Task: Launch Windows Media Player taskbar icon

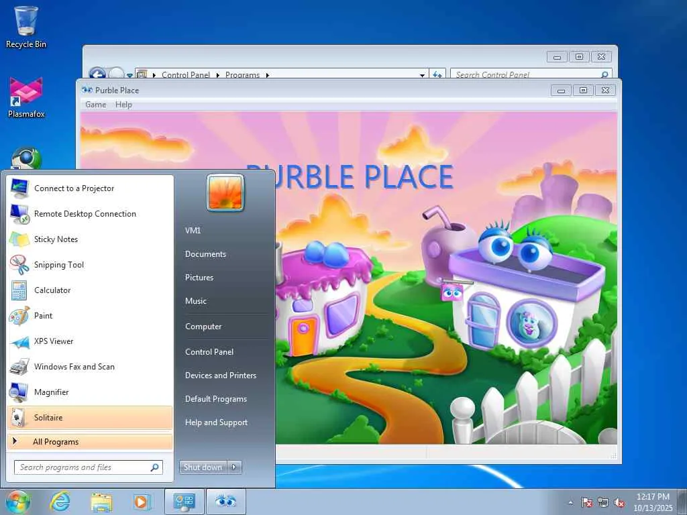Action: (x=142, y=502)
